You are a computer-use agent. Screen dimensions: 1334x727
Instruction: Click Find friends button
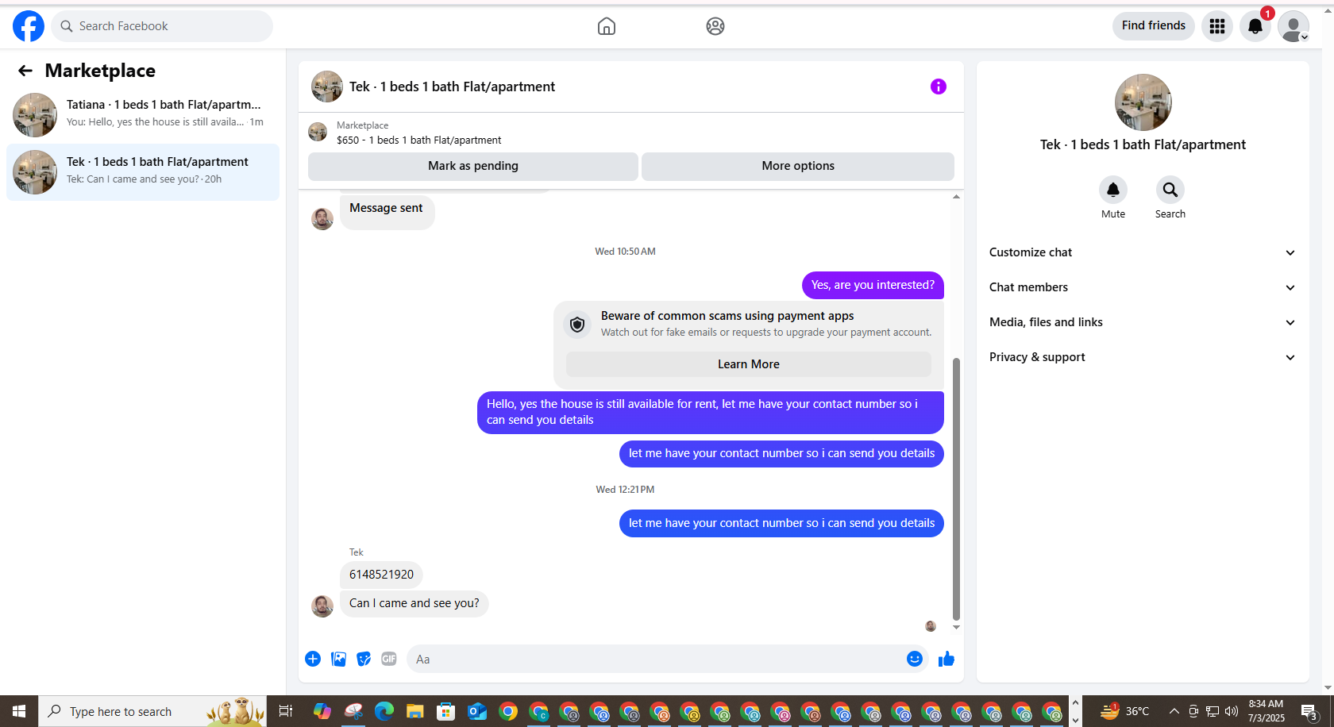pyautogui.click(x=1154, y=25)
